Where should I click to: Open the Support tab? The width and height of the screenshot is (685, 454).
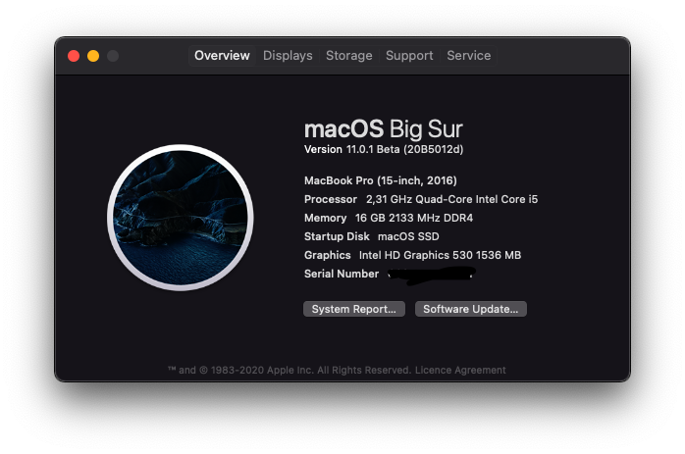coord(409,56)
